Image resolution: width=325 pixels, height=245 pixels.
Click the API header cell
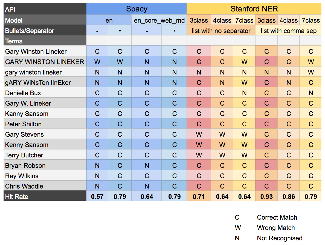45,9
